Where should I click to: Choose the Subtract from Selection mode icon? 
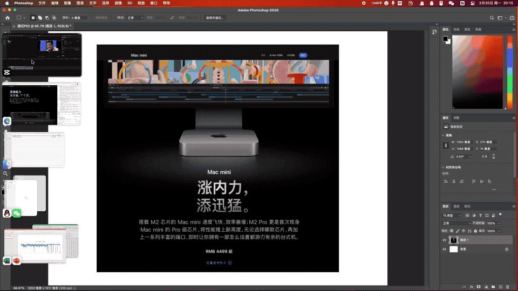click(x=47, y=18)
